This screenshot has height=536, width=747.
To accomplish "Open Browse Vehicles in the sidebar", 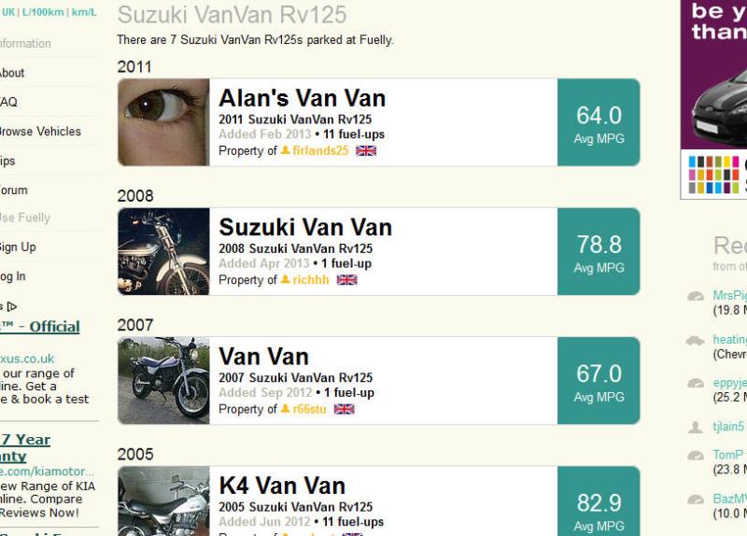I will click(39, 132).
